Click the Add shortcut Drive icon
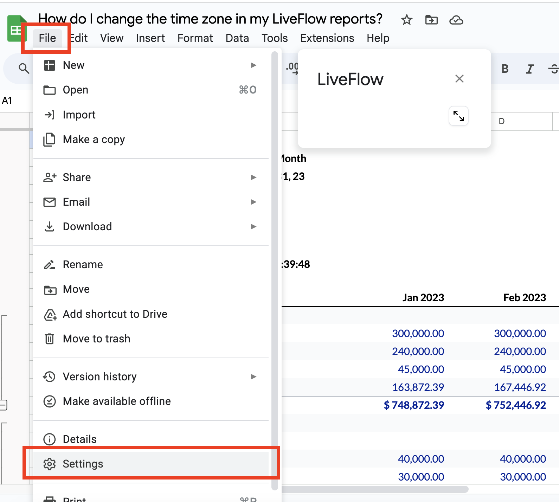 (x=50, y=315)
